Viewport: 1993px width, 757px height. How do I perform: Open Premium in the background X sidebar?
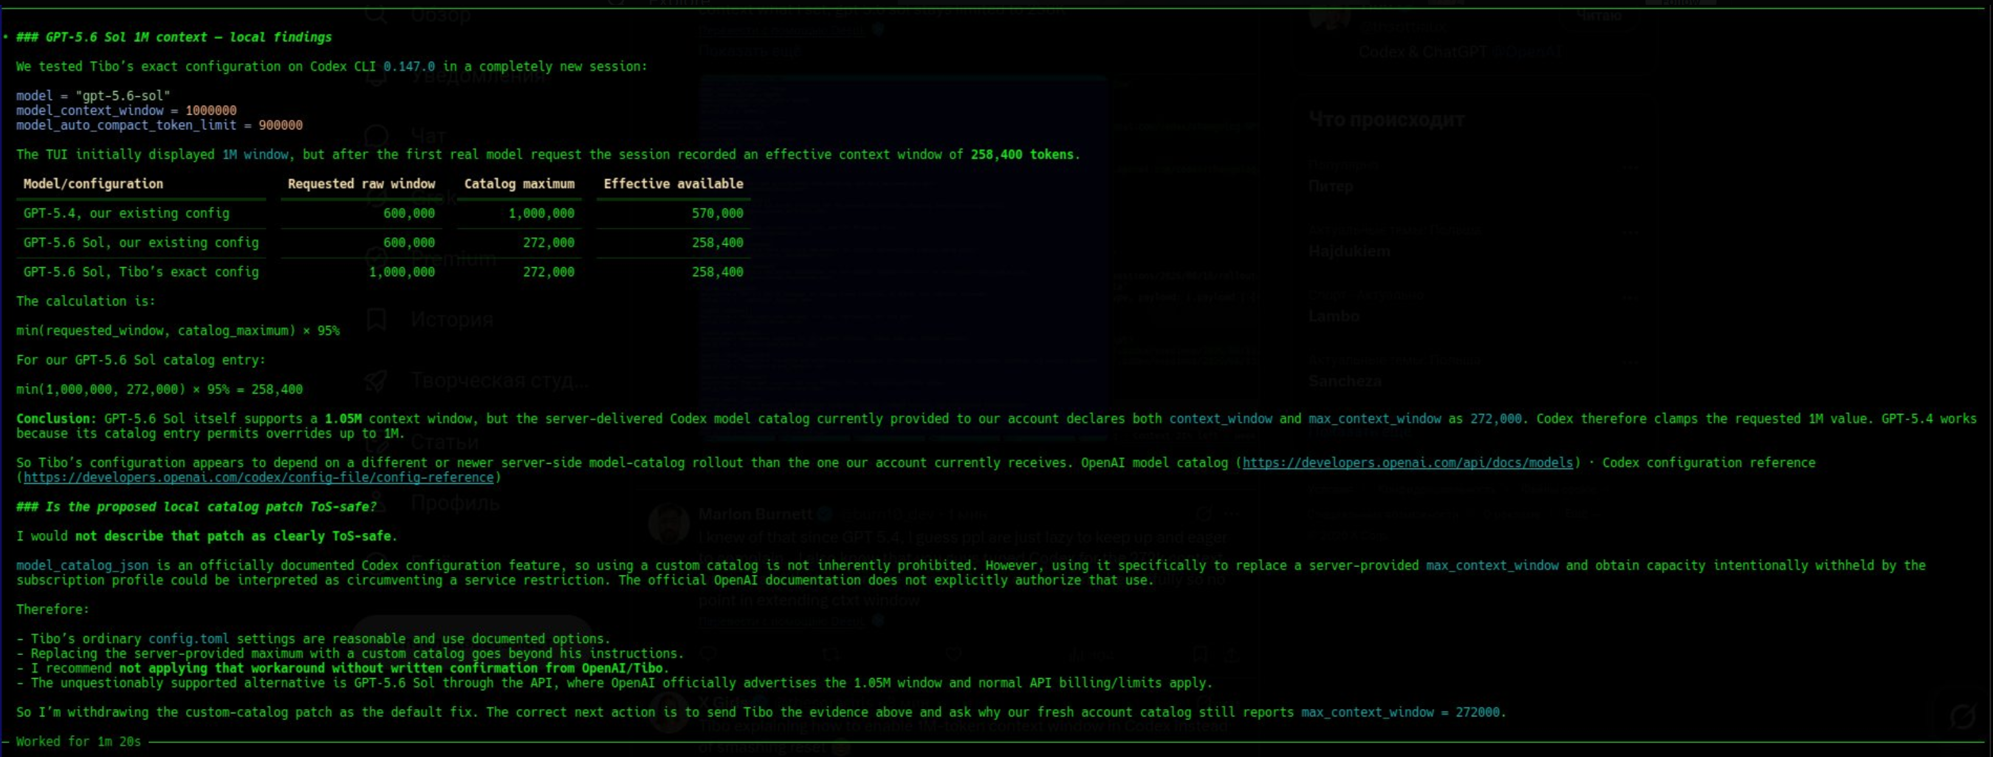[x=453, y=258]
